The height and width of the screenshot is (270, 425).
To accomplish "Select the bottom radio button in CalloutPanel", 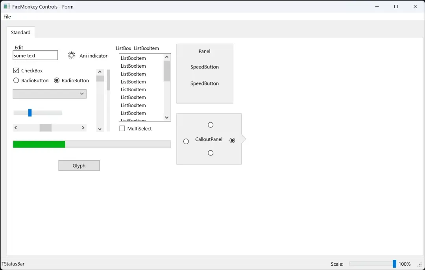I will coord(211,153).
